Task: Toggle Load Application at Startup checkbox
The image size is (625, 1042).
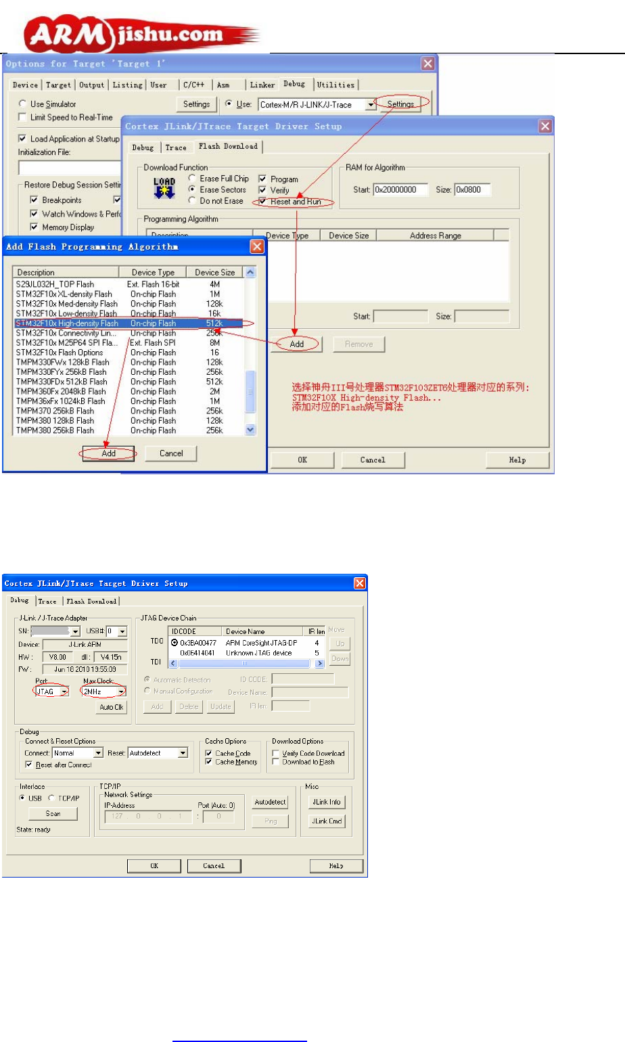Action: pos(22,139)
